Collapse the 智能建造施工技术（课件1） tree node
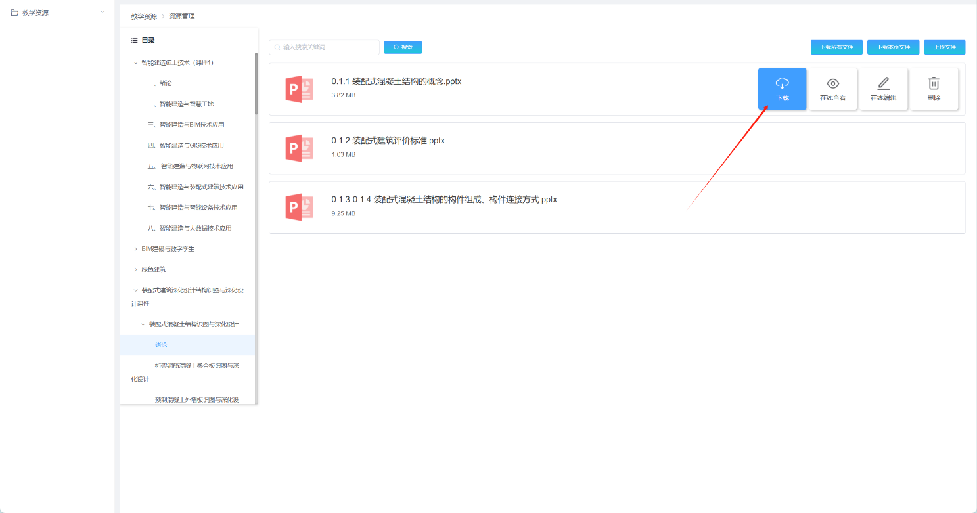This screenshot has width=977, height=513. [136, 63]
